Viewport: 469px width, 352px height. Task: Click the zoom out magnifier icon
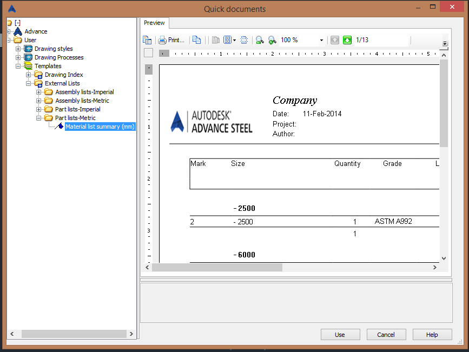coord(260,40)
